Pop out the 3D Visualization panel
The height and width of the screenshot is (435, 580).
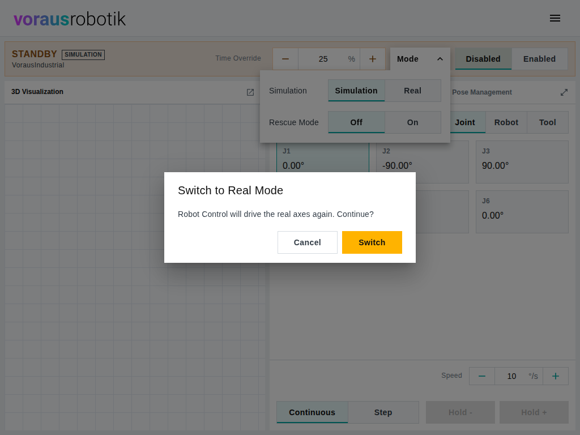coord(250,92)
